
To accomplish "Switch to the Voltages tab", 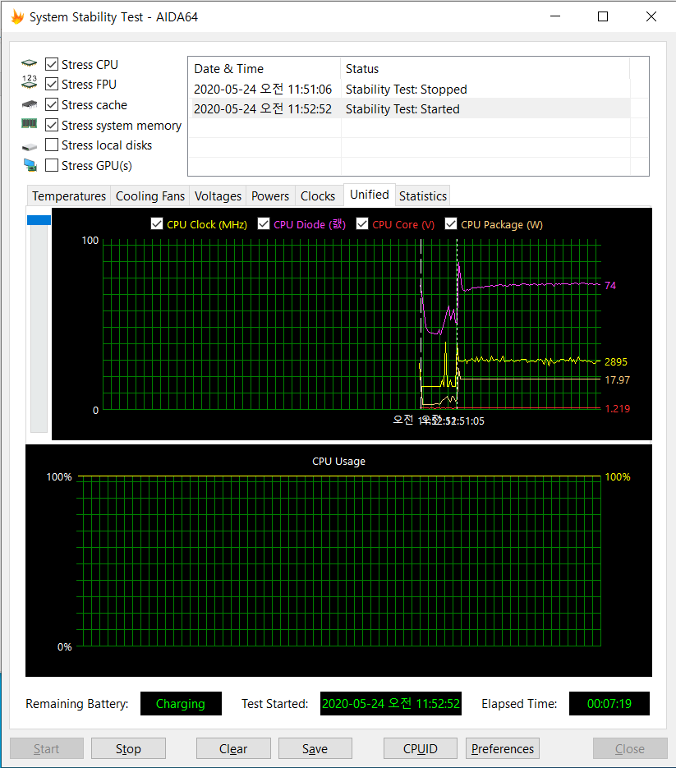I will point(218,196).
